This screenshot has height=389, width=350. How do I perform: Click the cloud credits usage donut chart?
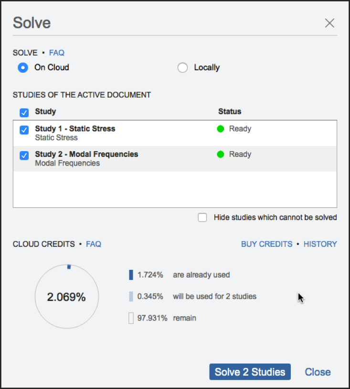[67, 297]
